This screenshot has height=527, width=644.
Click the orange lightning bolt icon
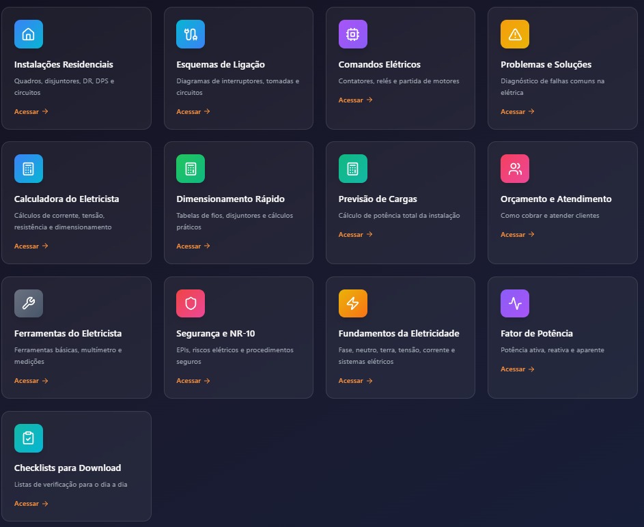[x=352, y=304]
